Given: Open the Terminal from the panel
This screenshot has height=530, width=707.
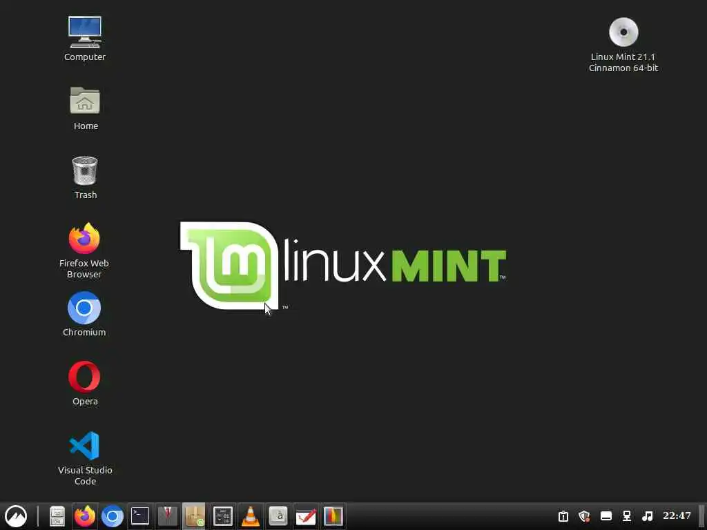Looking at the screenshot, I should [139, 516].
